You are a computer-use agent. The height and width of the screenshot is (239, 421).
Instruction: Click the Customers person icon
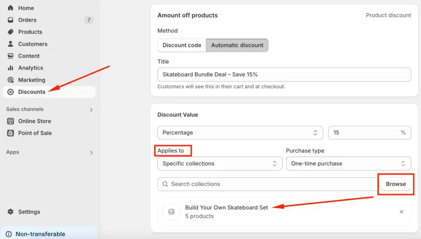pos(11,44)
